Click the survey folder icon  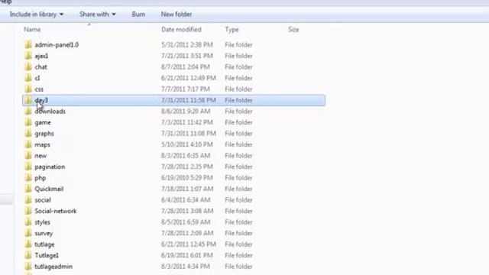click(x=28, y=233)
